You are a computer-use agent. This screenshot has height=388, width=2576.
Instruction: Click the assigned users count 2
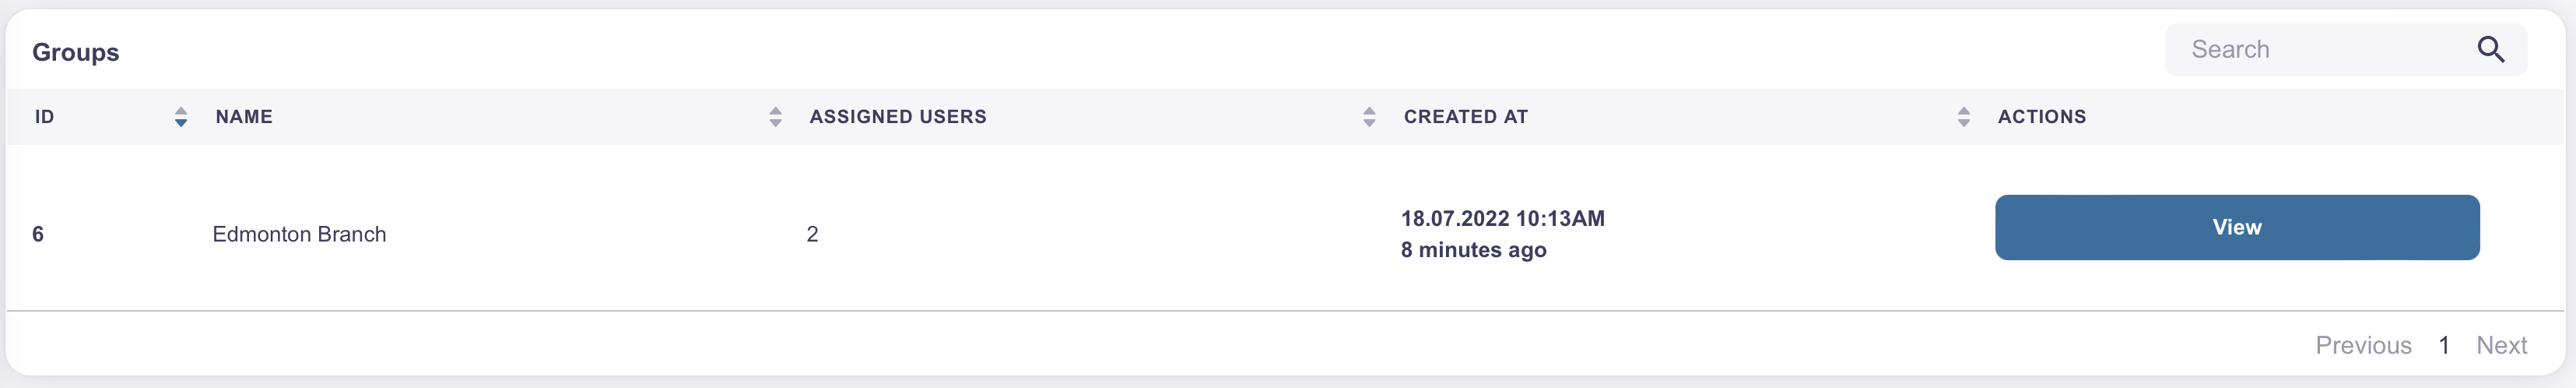(x=812, y=234)
